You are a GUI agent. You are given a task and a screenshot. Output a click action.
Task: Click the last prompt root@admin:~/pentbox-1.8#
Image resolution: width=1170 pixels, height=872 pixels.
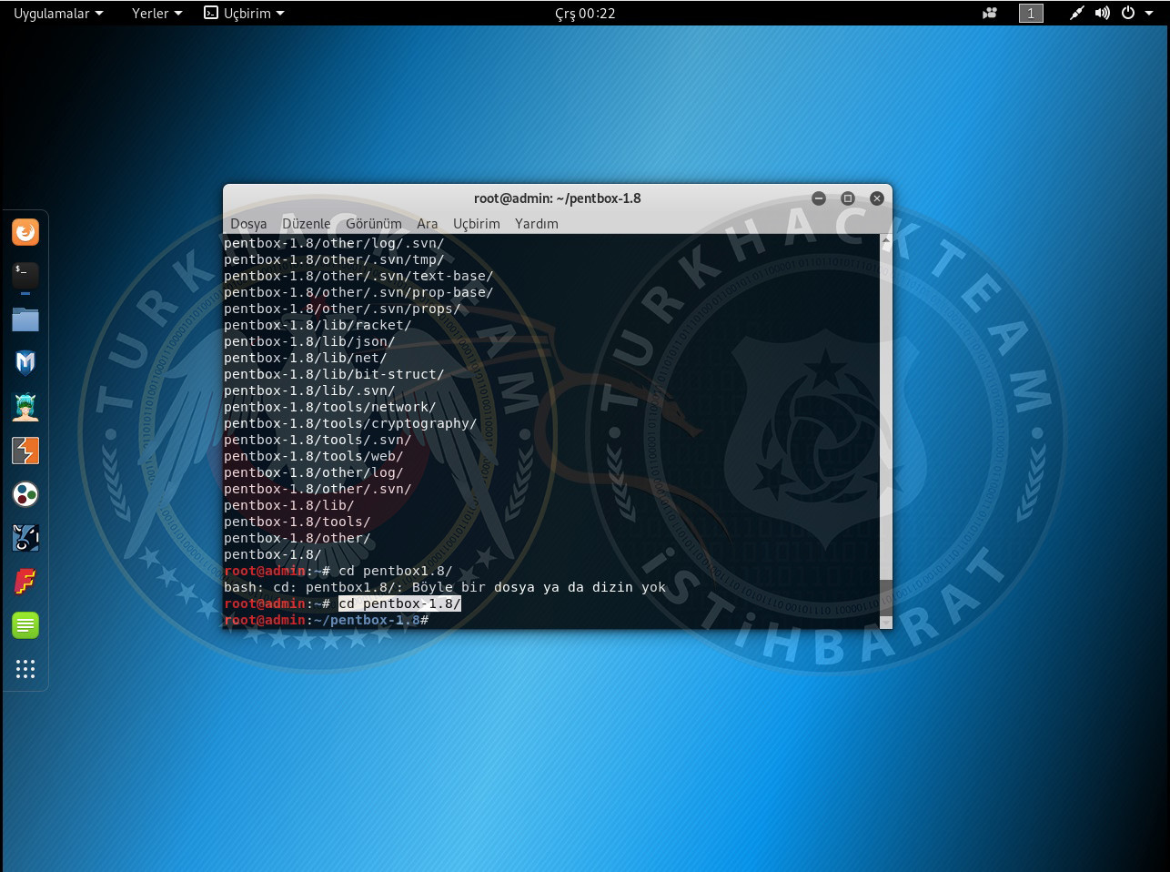pos(326,620)
